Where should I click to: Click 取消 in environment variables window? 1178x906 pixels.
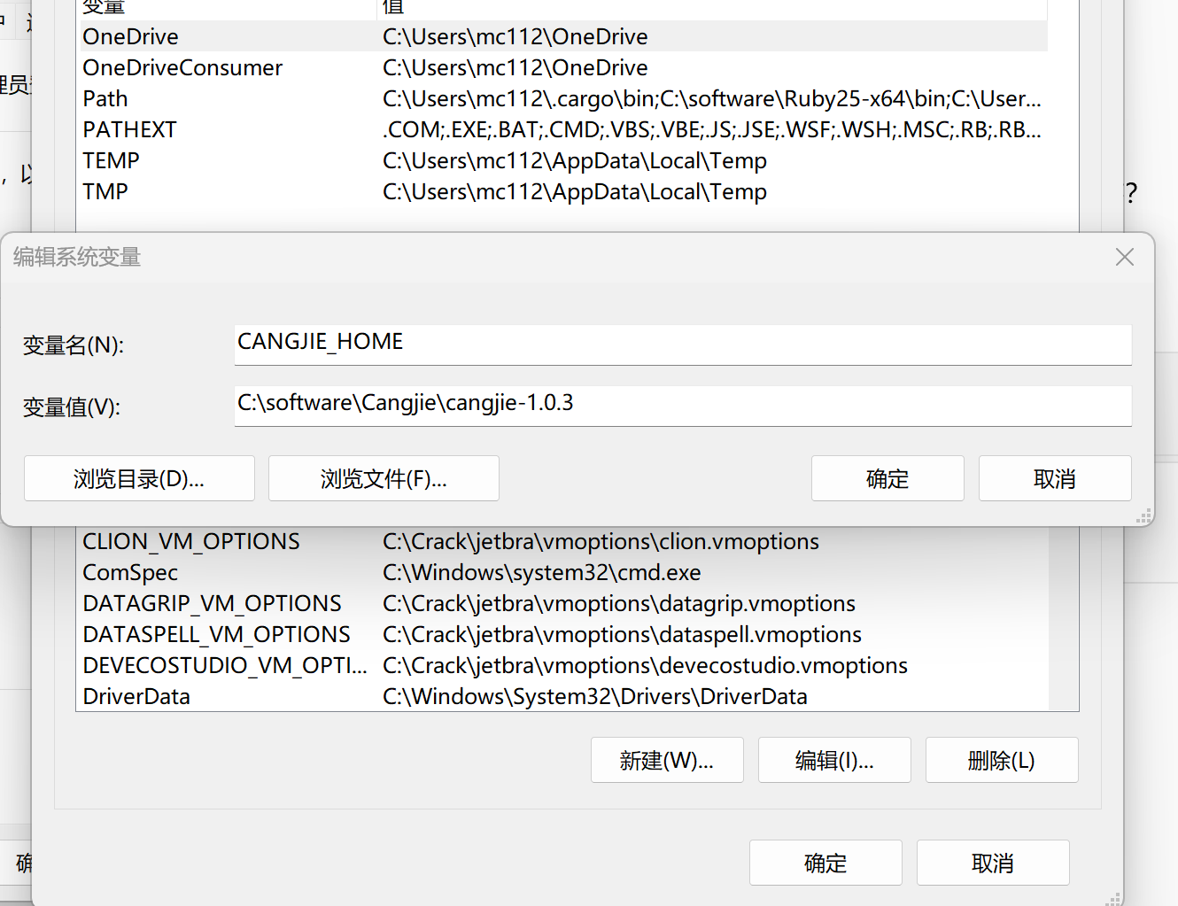(x=993, y=863)
